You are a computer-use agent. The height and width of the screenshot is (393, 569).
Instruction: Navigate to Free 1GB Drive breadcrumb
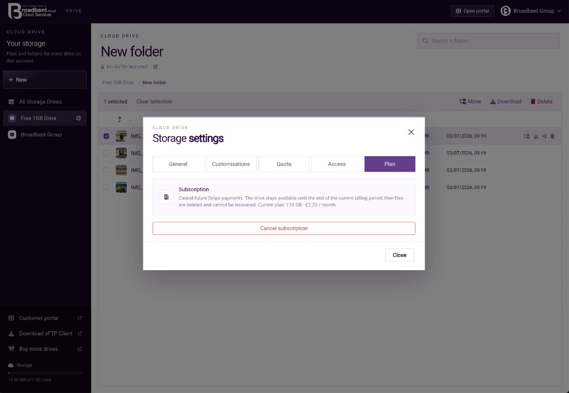click(118, 82)
